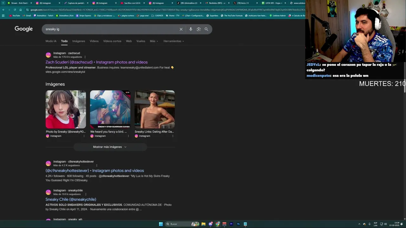
Task: Close the 'Sacrifice con G.E.M' tab
Action: [144, 3]
